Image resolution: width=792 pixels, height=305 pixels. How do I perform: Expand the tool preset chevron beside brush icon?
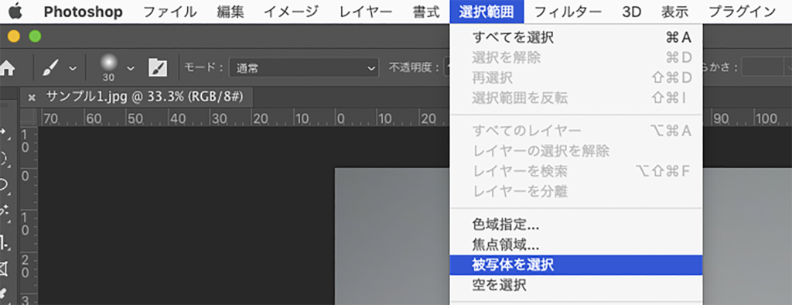tap(73, 68)
